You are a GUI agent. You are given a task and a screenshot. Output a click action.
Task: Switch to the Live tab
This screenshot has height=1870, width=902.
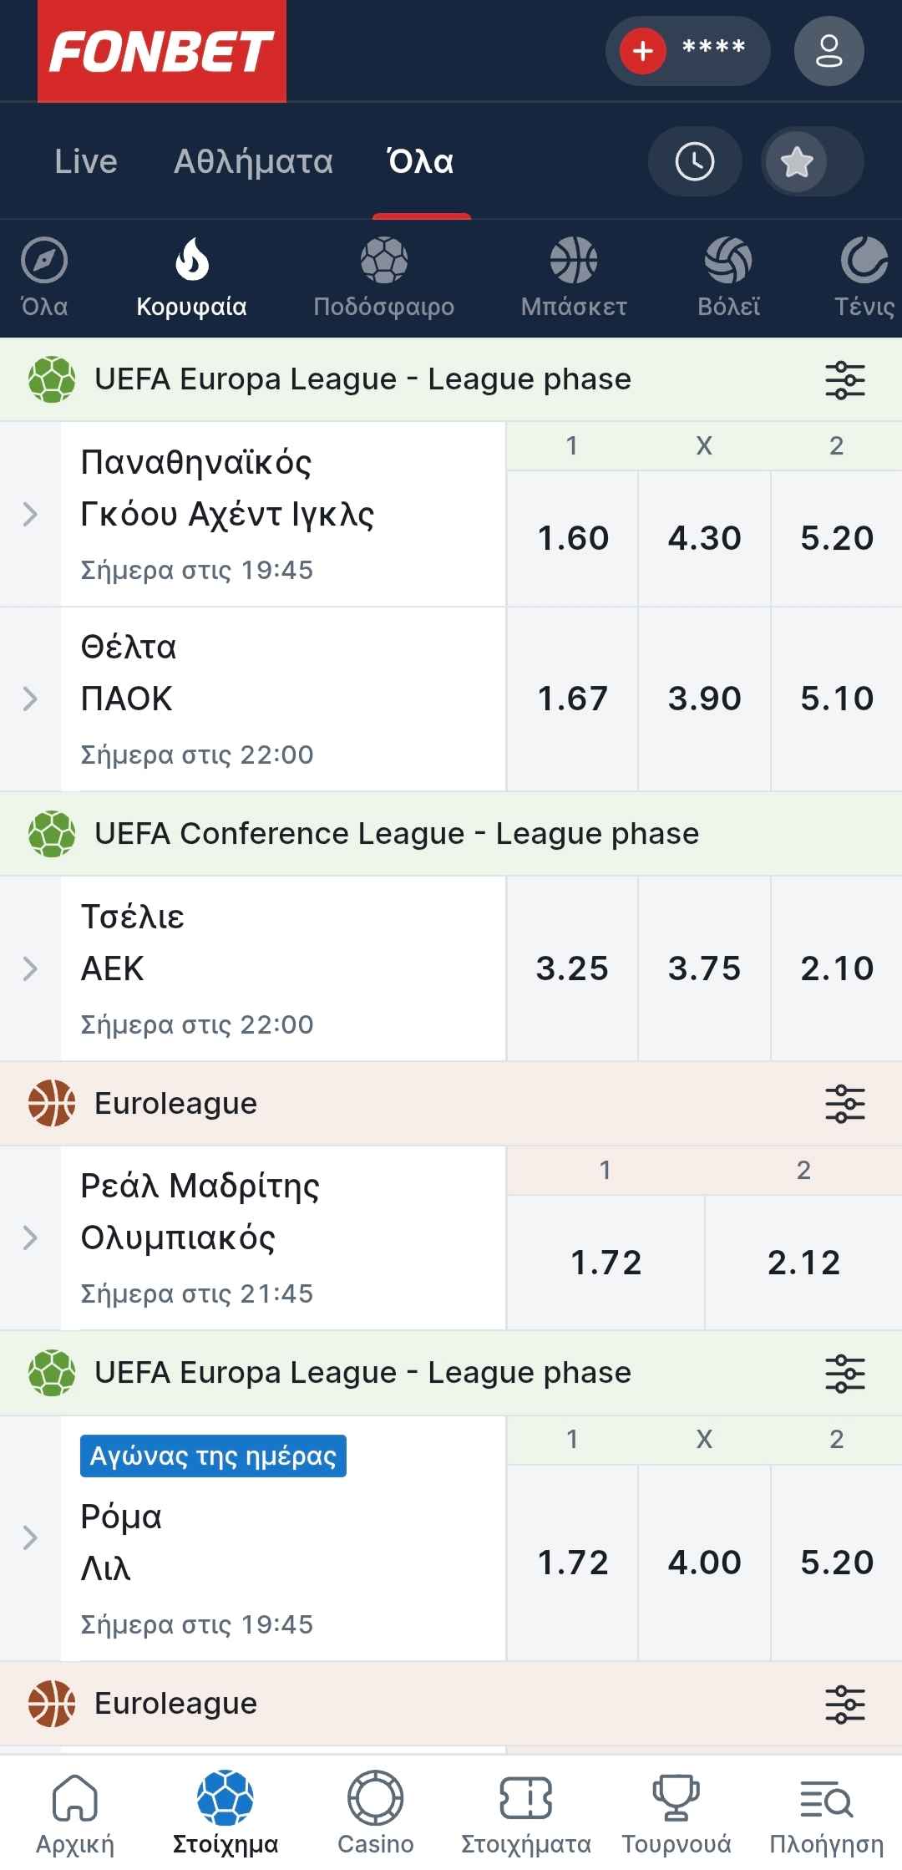point(86,161)
